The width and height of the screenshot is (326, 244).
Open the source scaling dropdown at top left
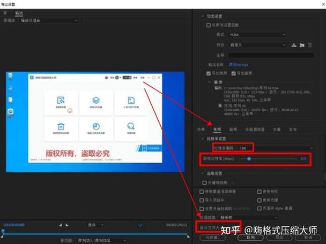49,20
